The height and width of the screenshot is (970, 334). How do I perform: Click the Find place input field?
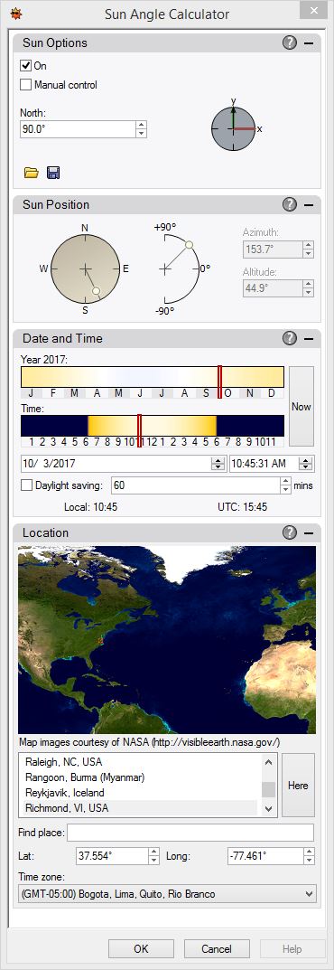pos(190,833)
